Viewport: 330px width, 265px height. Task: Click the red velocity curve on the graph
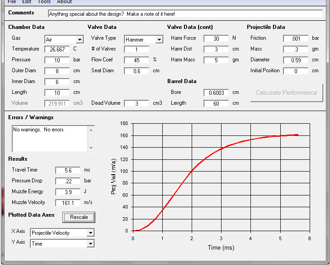click(192, 171)
